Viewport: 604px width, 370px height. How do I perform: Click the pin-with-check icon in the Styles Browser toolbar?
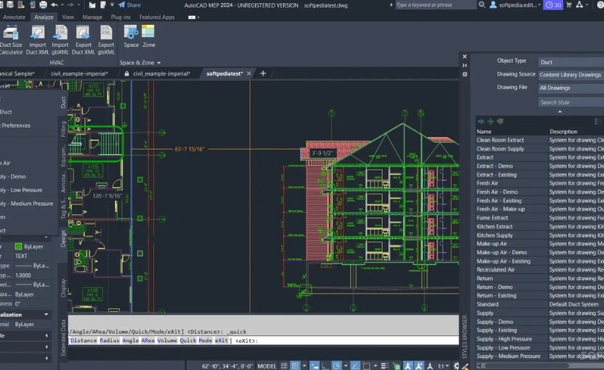pyautogui.click(x=500, y=122)
